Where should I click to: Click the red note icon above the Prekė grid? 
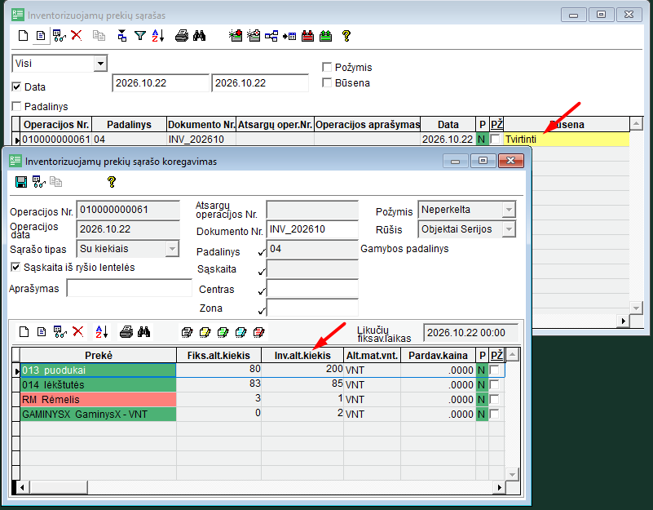pyautogui.click(x=258, y=332)
